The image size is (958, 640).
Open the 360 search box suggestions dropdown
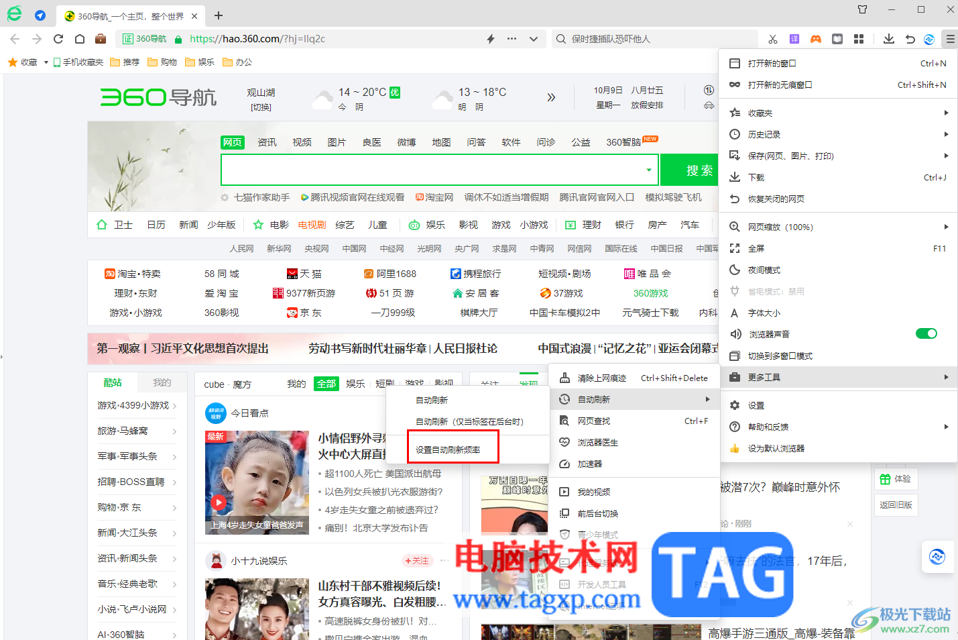tap(649, 170)
